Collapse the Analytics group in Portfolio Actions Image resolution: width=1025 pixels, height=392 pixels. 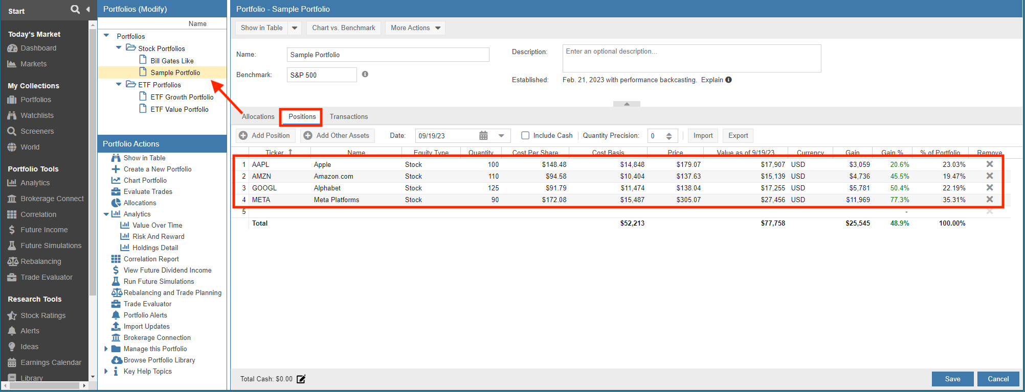106,214
